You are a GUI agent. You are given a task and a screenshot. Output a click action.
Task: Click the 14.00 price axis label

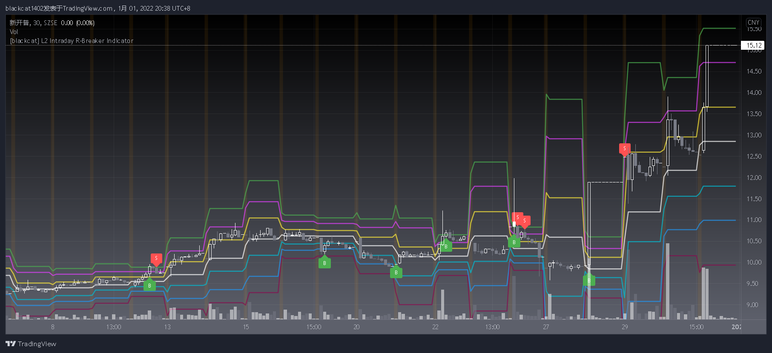pos(754,93)
